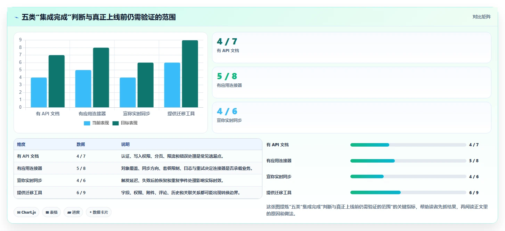This screenshot has width=505, height=231.
Task: Click the card title 五类“集成完成”判断
Action: point(99,17)
